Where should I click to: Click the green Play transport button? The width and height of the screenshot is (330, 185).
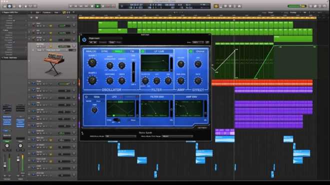point(97,6)
